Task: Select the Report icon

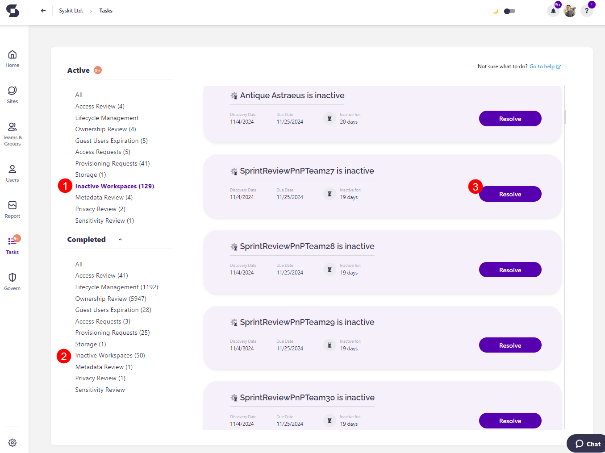Action: pyautogui.click(x=12, y=209)
